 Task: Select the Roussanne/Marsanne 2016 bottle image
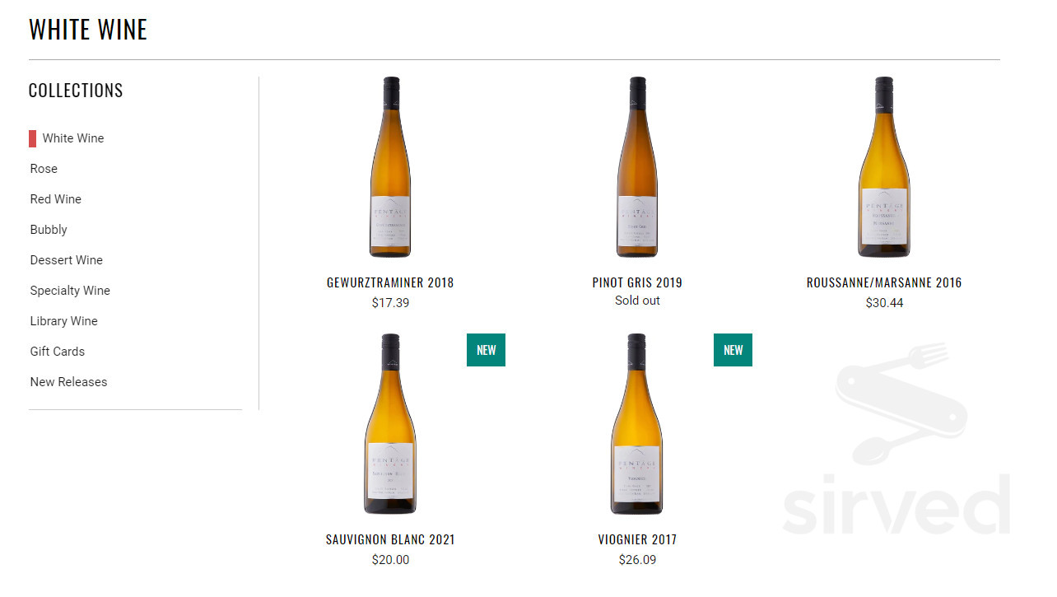point(884,167)
